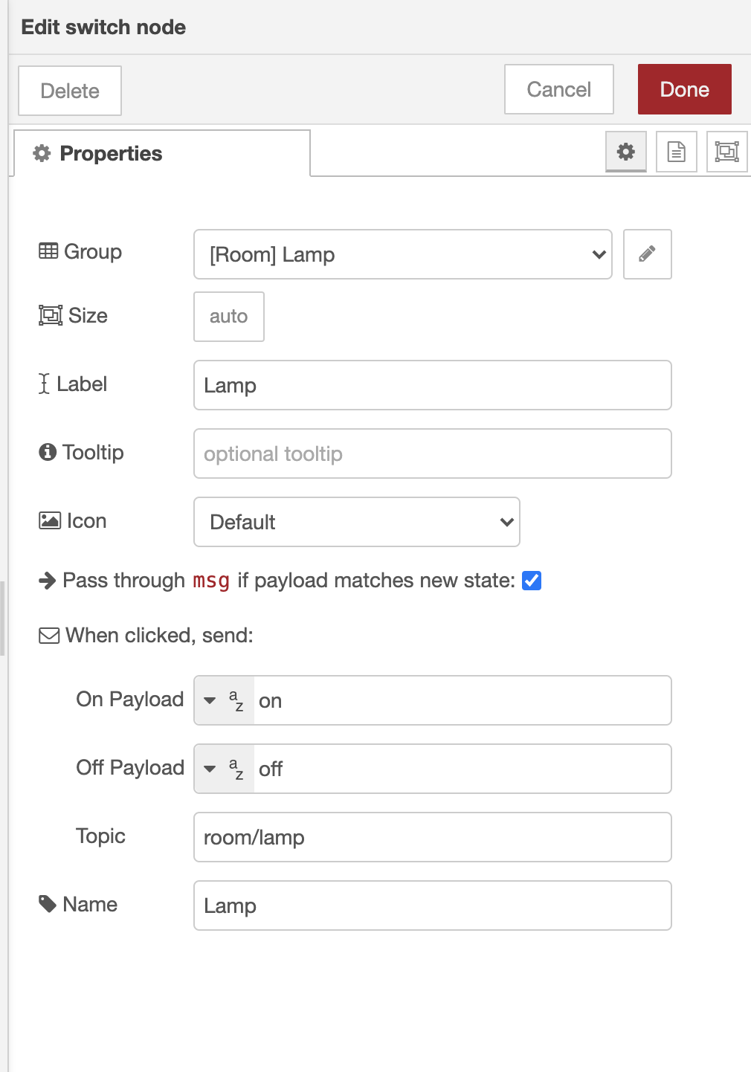Click the Topic field containing room/lamp
This screenshot has height=1072, width=751.
pyautogui.click(x=432, y=837)
